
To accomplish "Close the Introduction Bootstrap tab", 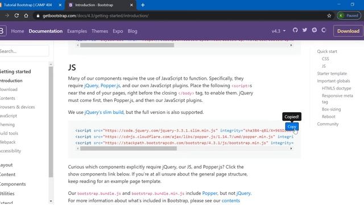I will 131,5.
